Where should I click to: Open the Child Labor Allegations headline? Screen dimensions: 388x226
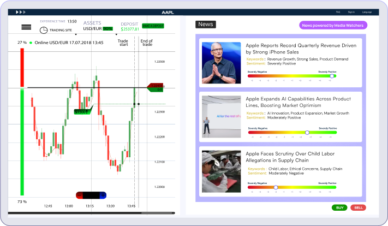(x=290, y=157)
